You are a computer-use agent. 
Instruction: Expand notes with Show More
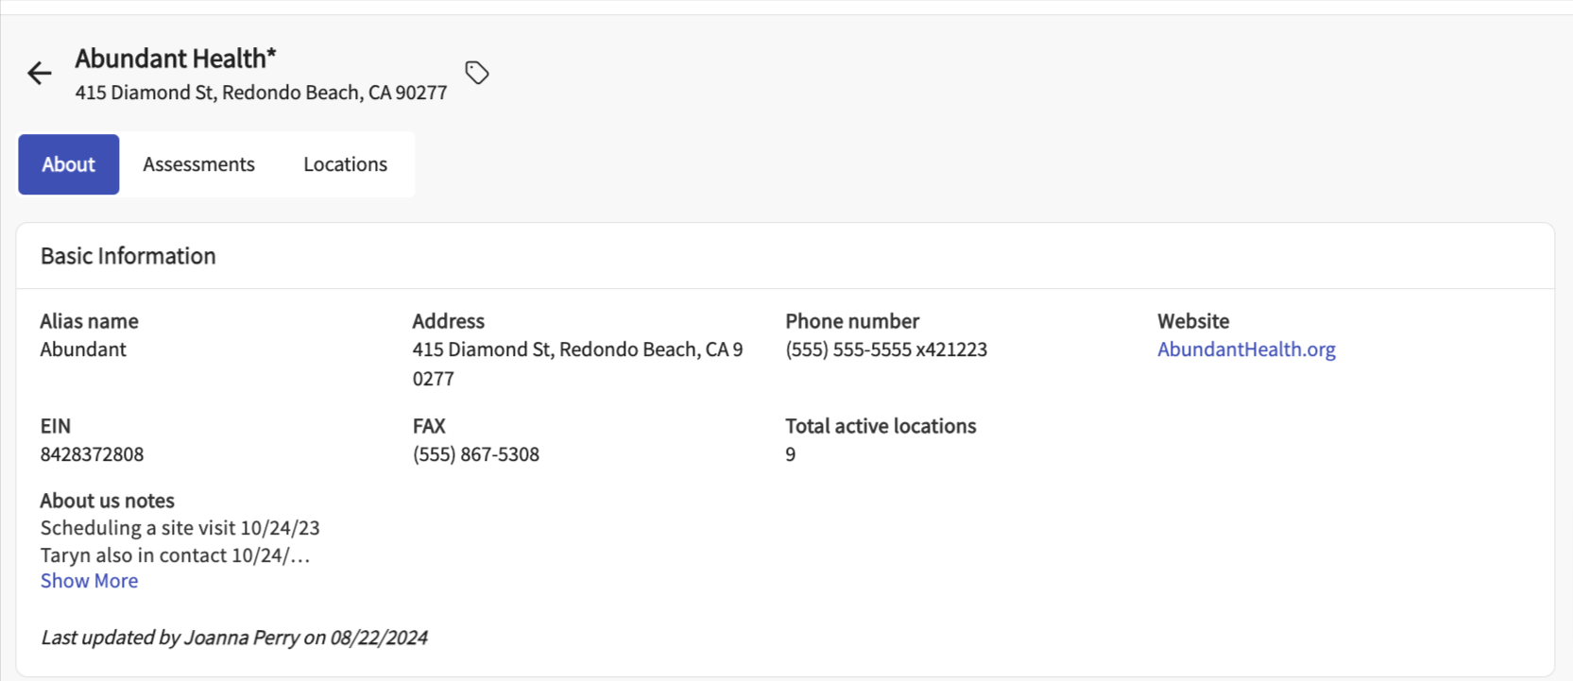point(89,581)
